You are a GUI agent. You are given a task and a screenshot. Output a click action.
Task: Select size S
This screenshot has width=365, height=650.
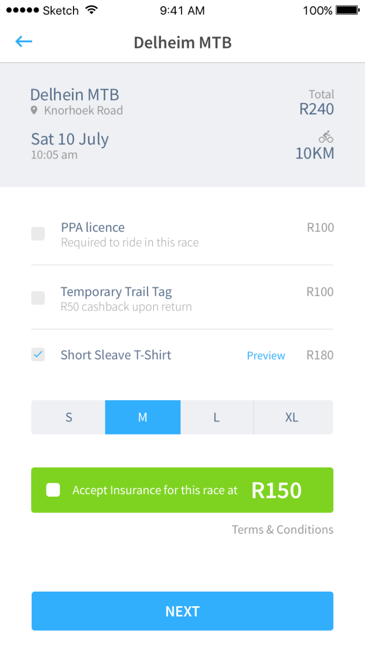pos(69,417)
